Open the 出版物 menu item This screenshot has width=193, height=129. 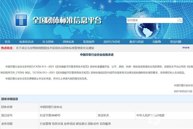pyautogui.click(x=157, y=42)
